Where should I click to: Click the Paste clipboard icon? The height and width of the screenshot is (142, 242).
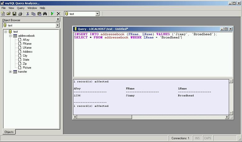click(x=39, y=14)
